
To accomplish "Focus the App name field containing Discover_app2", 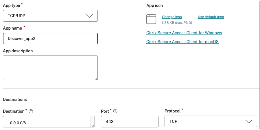I will pyautogui.click(x=50, y=39).
